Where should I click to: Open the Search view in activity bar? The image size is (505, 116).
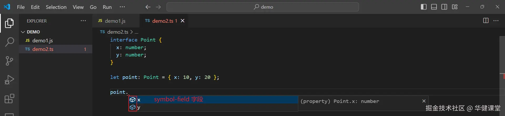(x=9, y=42)
